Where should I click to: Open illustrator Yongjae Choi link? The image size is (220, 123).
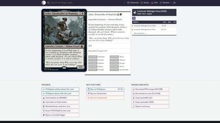click(102, 51)
